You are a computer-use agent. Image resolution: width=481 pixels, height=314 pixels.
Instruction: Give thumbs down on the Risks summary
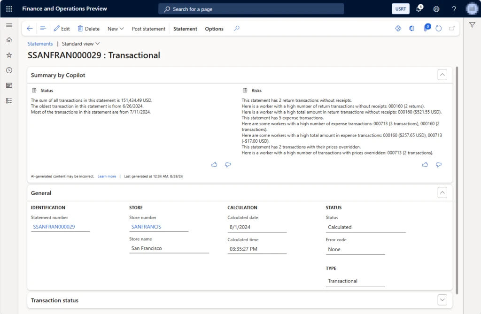tap(439, 165)
